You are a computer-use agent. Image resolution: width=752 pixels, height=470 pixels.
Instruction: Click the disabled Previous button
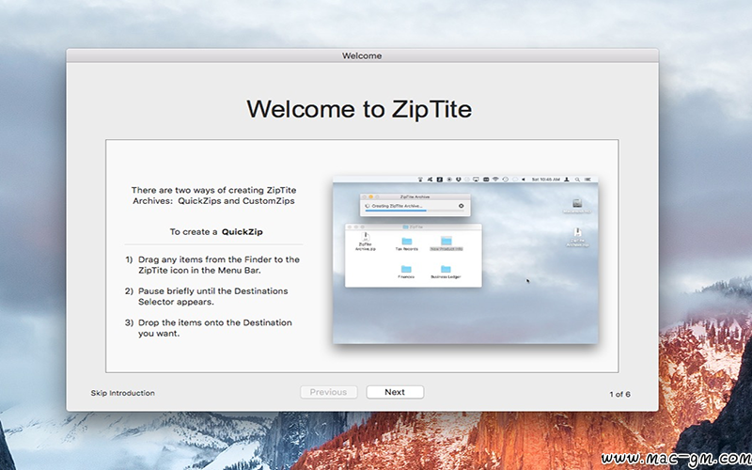click(328, 392)
